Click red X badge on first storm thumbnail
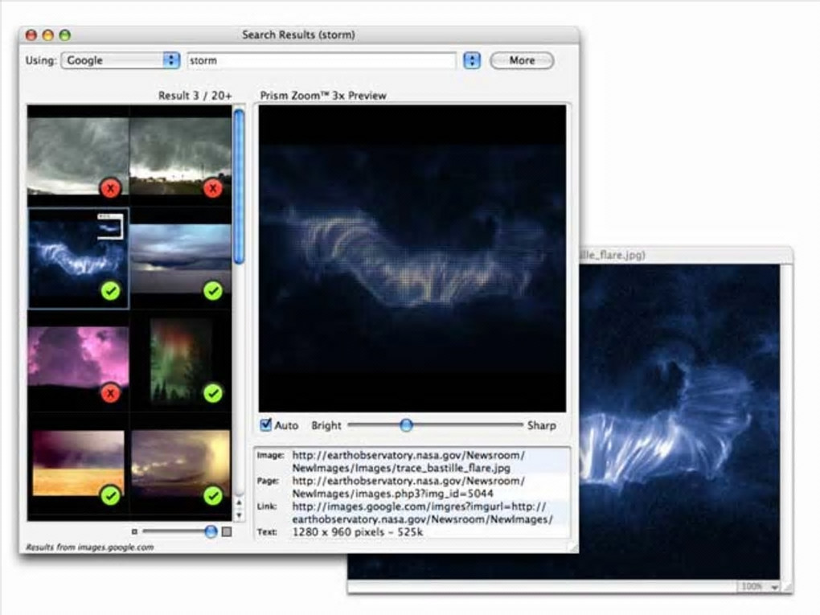 110,188
